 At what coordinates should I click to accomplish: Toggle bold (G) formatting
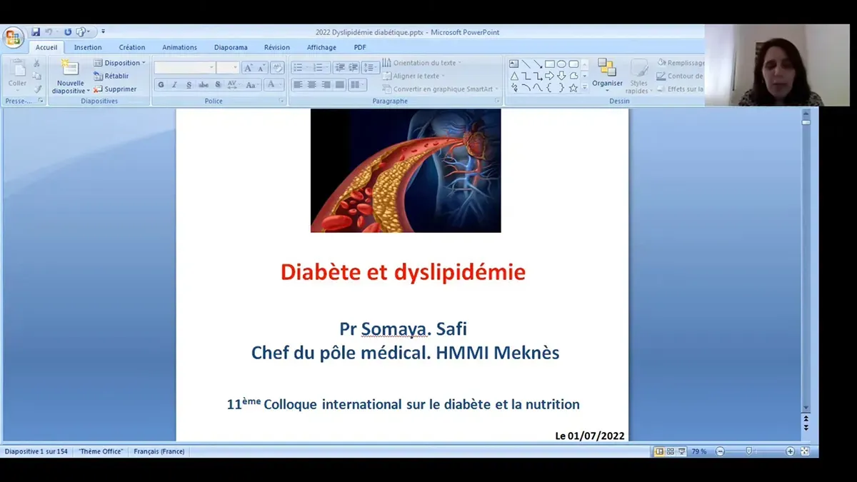coord(161,84)
